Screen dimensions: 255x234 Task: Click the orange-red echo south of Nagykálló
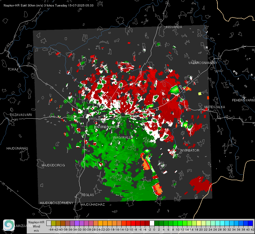click(146, 164)
